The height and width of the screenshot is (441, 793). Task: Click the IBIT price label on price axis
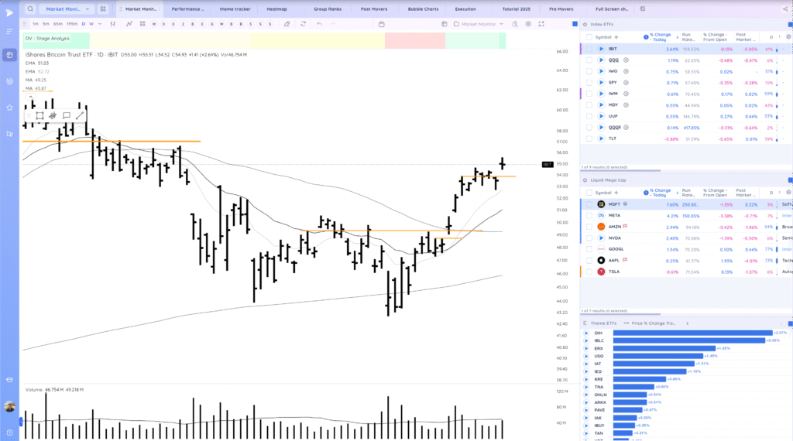[x=548, y=164]
